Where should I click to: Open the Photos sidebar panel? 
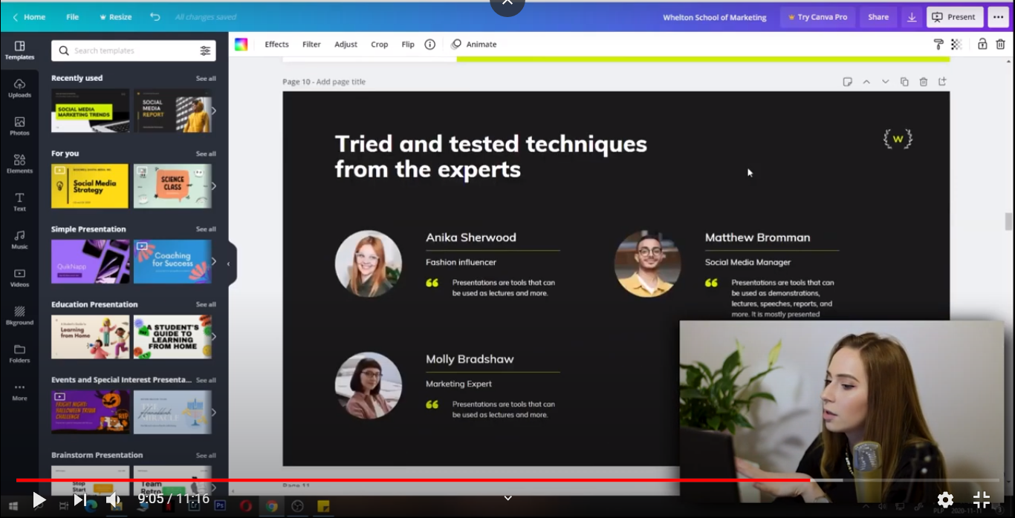[19, 126]
